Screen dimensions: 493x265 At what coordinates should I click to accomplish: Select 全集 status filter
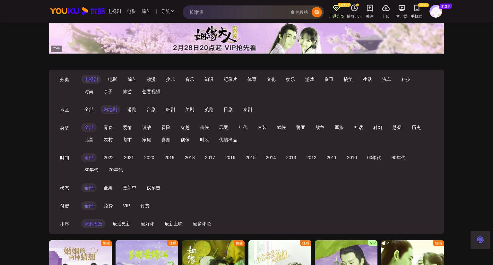point(108,188)
